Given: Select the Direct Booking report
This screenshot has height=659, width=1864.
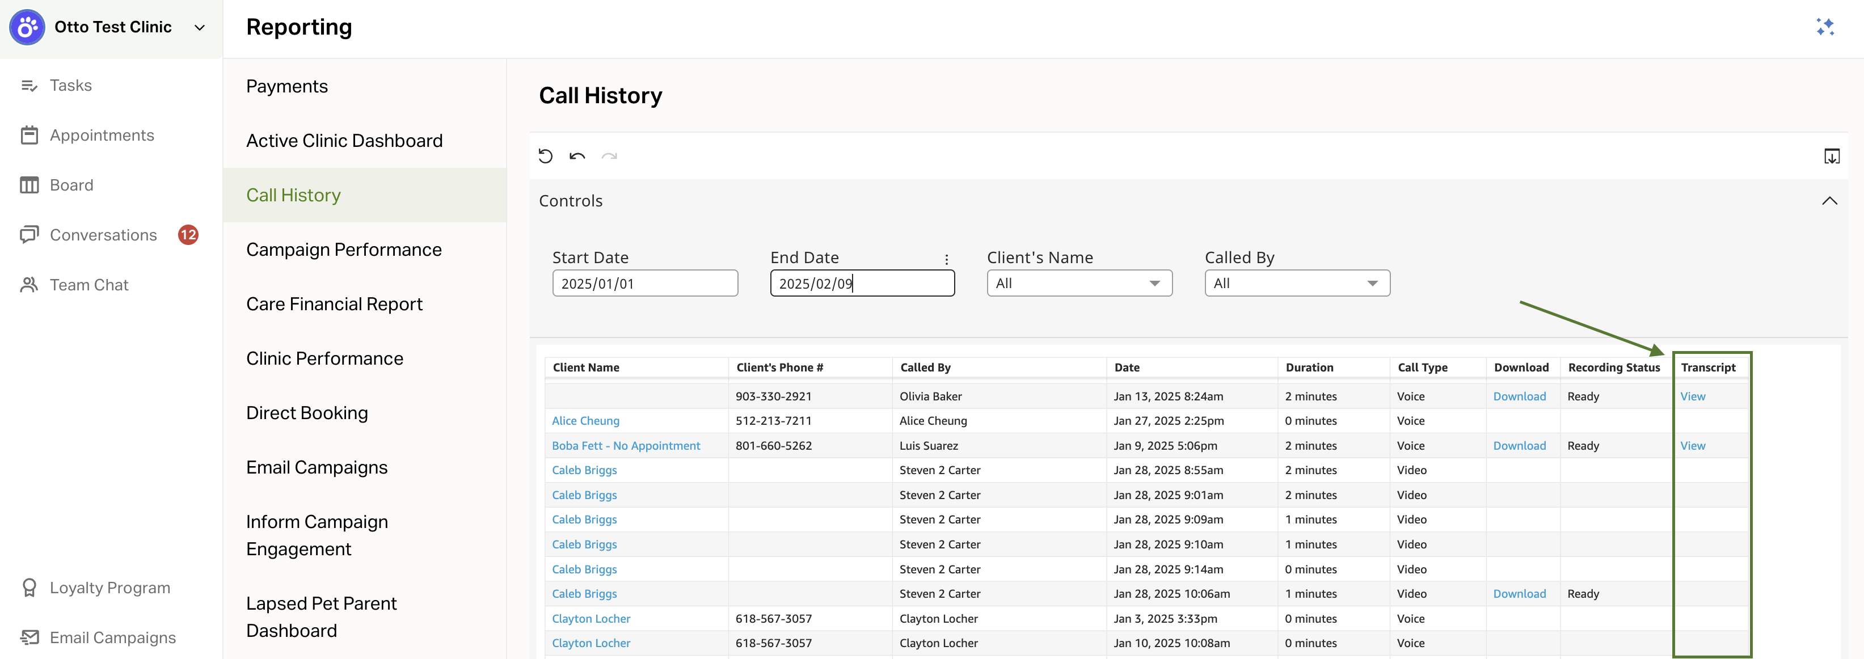Looking at the screenshot, I should [x=307, y=413].
